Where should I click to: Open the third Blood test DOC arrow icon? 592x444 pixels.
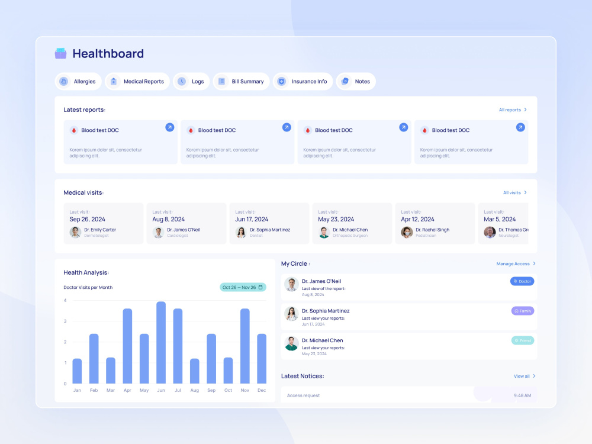pos(404,127)
